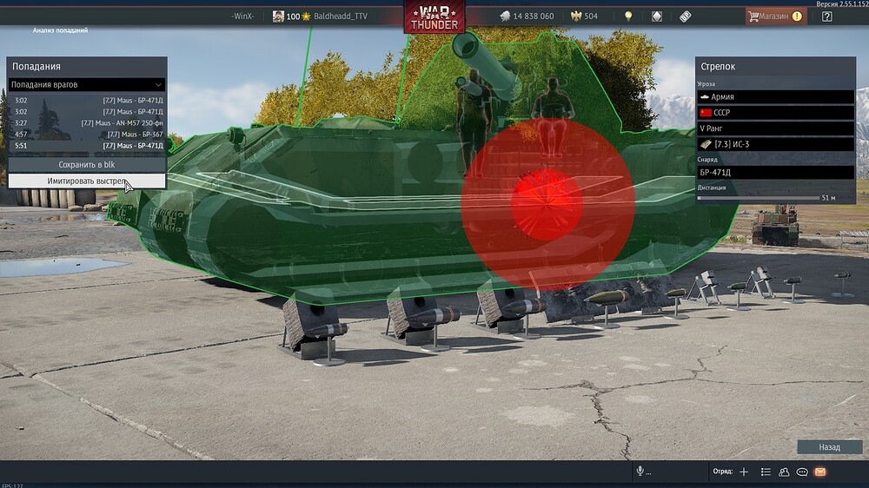Select first 3:02 Maus БР-471Д hit
This screenshot has width=869, height=488.
tap(89, 100)
